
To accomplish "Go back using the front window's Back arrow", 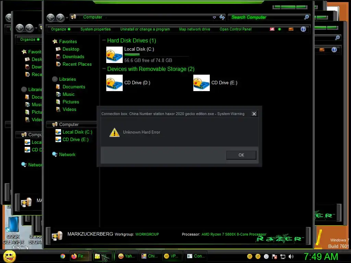I will (51, 17).
